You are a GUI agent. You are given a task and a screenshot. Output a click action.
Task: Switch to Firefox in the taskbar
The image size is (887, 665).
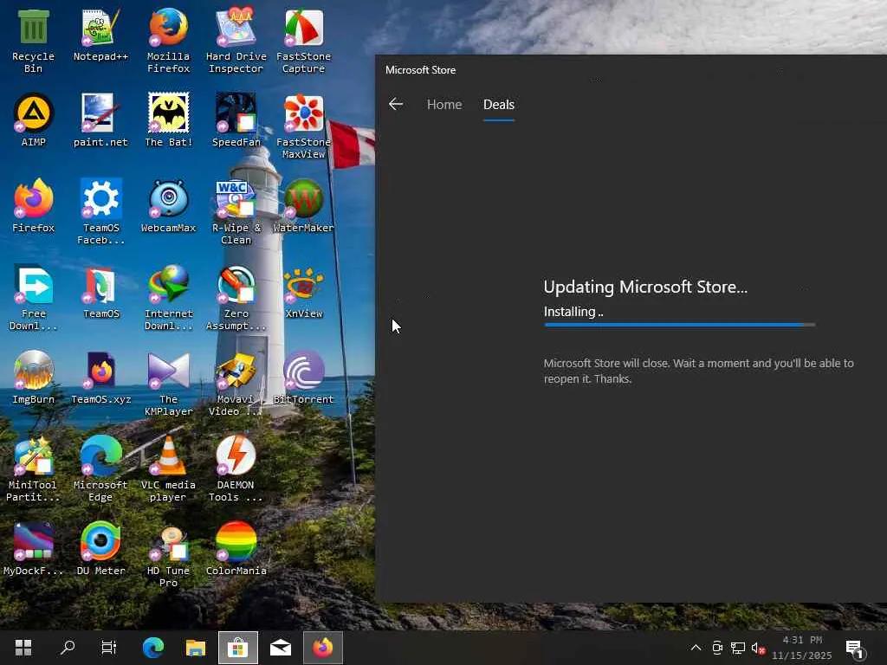point(322,648)
